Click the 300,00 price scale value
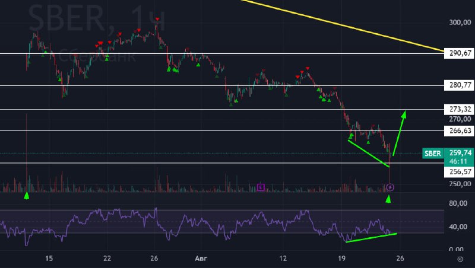Screen dimensions: 475x268 point(460,23)
